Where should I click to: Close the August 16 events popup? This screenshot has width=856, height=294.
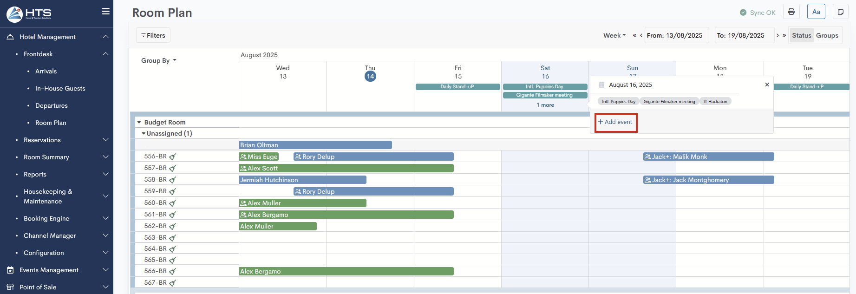tap(767, 85)
